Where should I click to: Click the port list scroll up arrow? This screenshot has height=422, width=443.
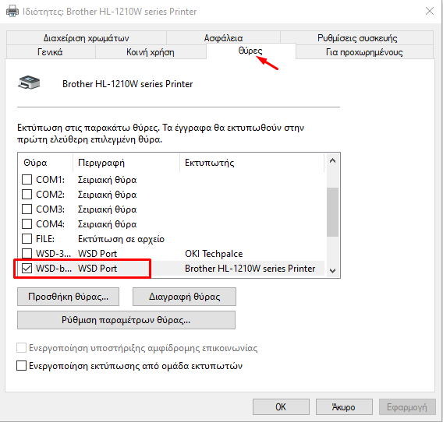click(x=332, y=161)
